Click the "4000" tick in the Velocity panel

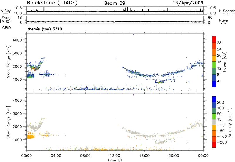point(17,100)
